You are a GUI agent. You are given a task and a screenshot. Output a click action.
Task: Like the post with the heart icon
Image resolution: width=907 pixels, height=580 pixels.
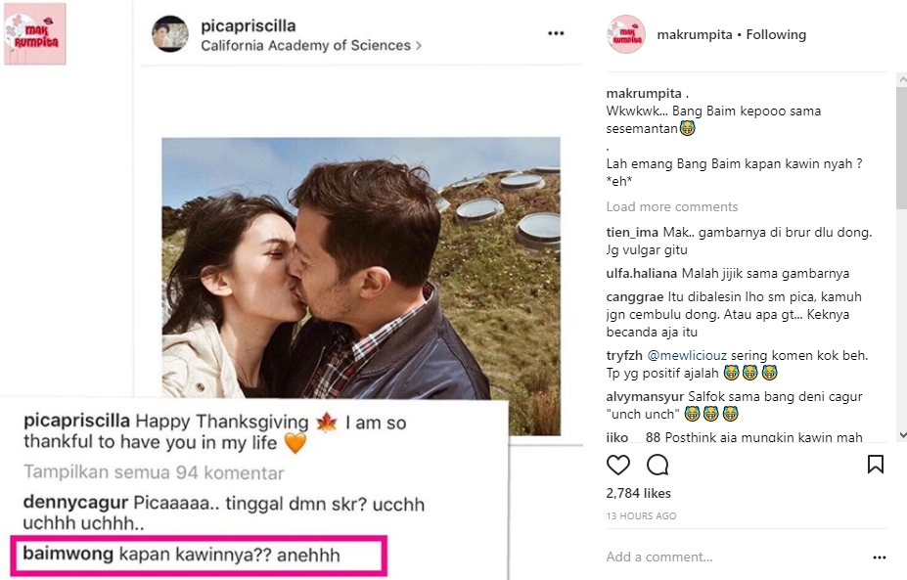click(618, 465)
